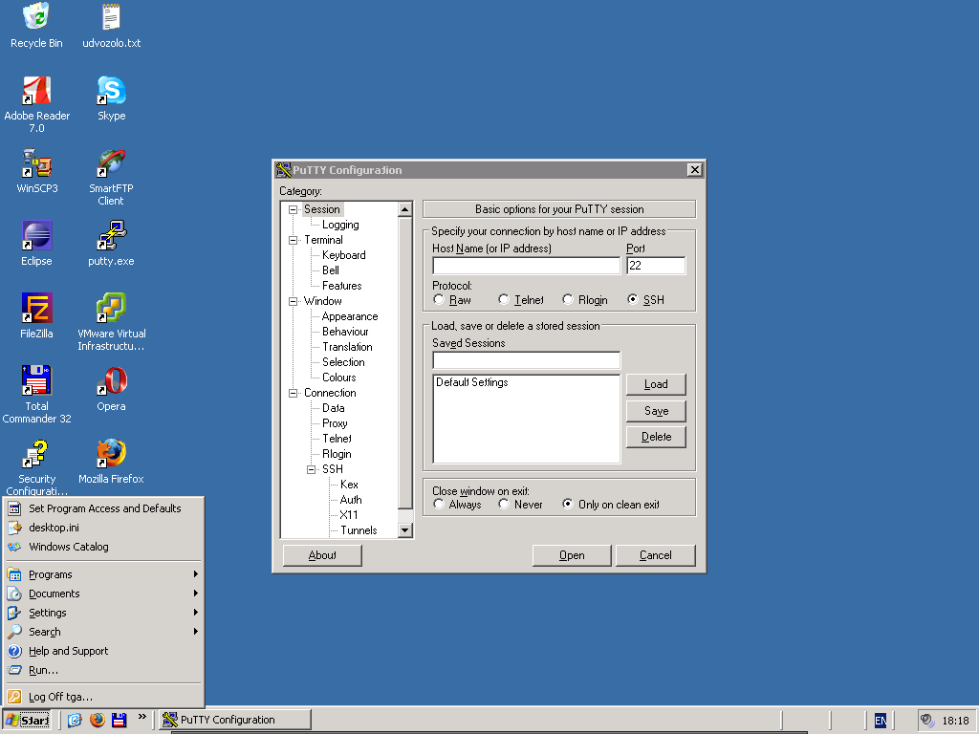Image resolution: width=979 pixels, height=734 pixels.
Task: Set close window on exit to Always
Action: tap(439, 504)
